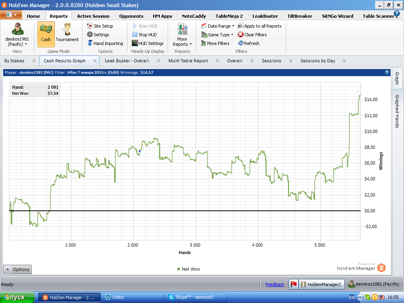Switch to Lobby taskbar window
This screenshot has width=404, height=303.
[x=133, y=297]
